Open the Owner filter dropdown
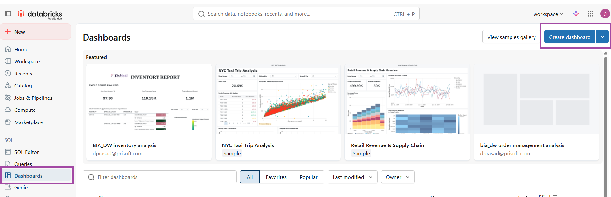This screenshot has height=197, width=611. point(397,177)
